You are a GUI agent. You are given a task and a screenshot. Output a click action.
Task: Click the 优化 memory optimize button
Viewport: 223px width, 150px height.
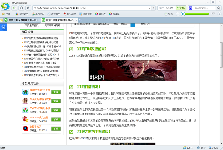click(x=181, y=8)
